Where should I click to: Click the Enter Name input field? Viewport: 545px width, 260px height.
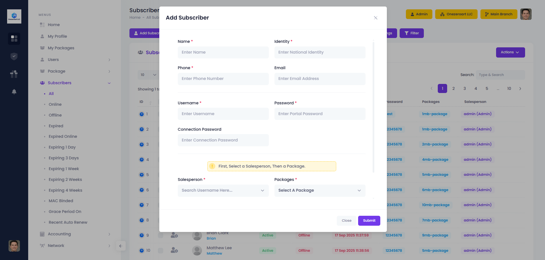pos(223,52)
